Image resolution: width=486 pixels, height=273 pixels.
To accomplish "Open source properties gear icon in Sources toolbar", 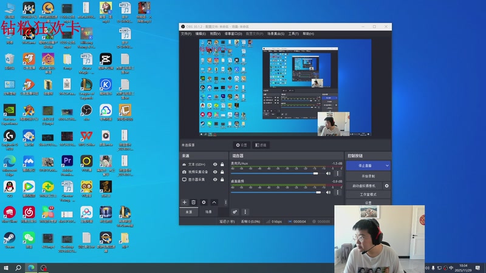I will coord(204,202).
